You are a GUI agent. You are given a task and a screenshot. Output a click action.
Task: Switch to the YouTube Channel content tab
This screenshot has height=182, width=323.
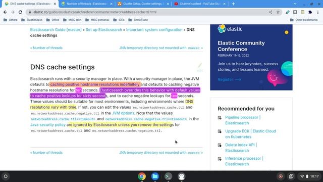click(199, 4)
